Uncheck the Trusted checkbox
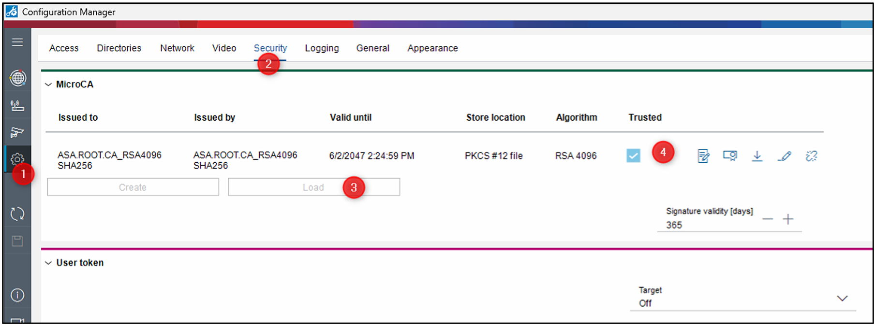 pos(633,156)
